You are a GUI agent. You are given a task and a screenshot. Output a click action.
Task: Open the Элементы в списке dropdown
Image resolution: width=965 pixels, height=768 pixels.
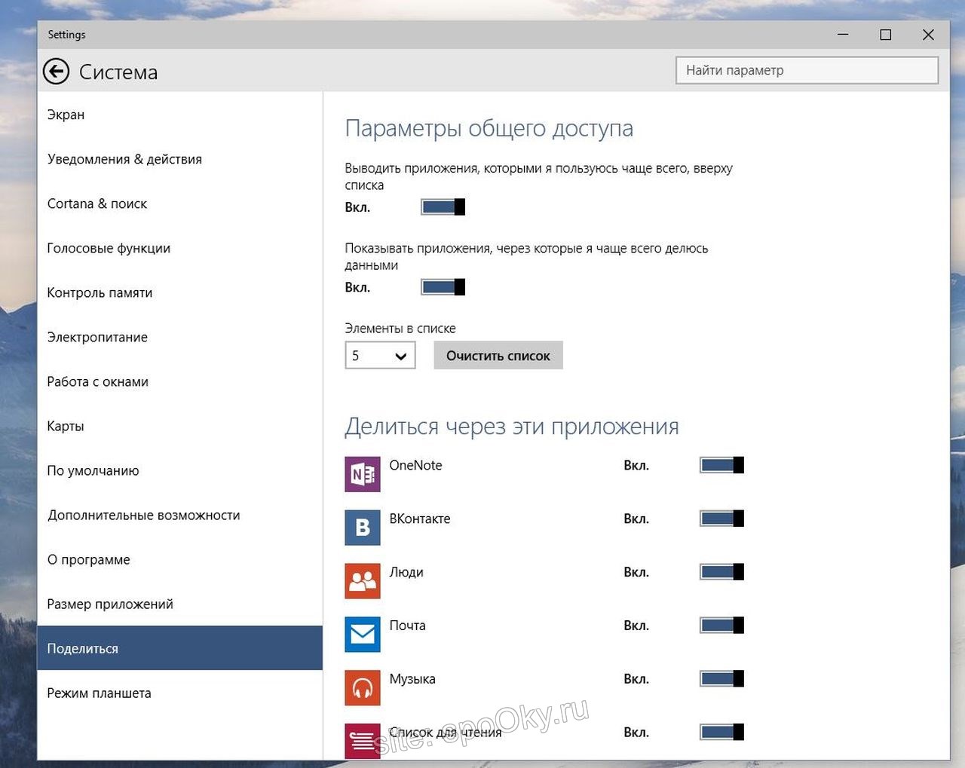click(x=380, y=356)
